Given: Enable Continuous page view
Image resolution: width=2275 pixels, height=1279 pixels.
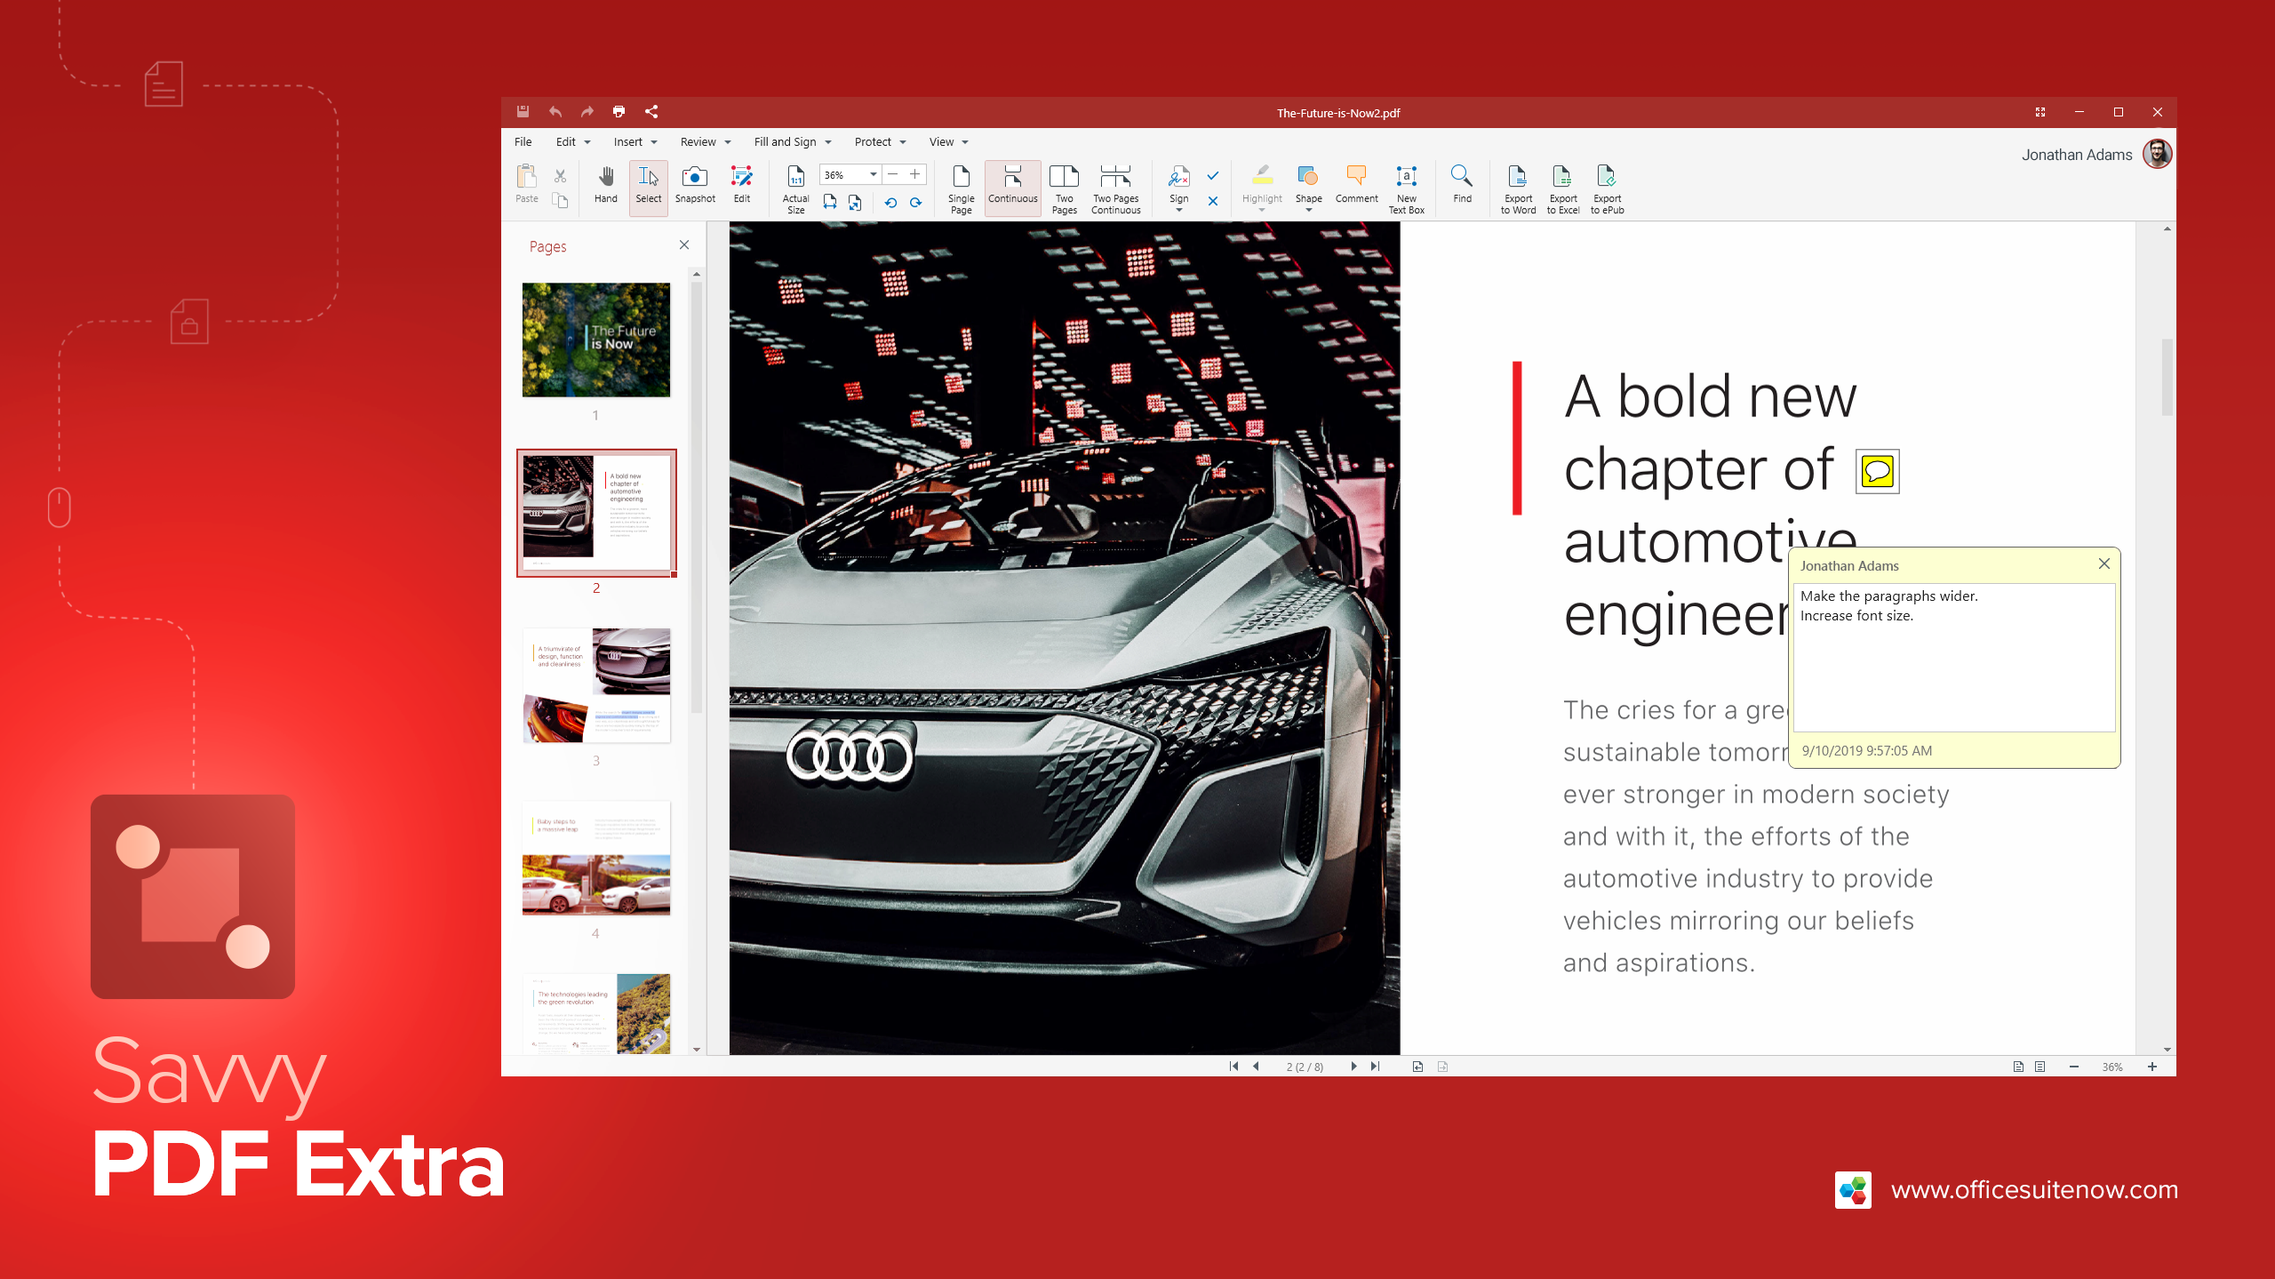Looking at the screenshot, I should tap(1014, 186).
